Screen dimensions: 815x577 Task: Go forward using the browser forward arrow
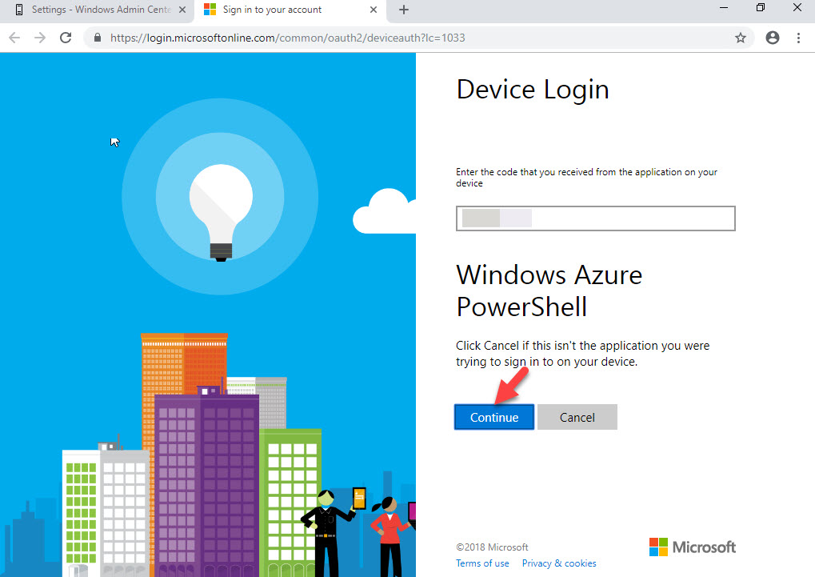pos(40,38)
